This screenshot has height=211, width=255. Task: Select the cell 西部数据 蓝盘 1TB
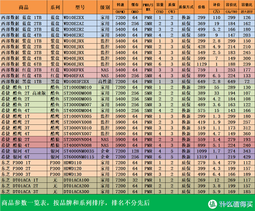tap(24, 17)
